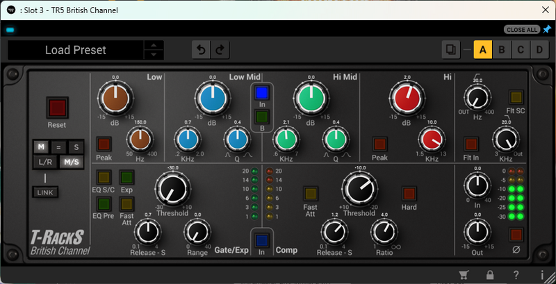This screenshot has width=556, height=284.
Task: Click the Low band frequency Hz knob
Action: coord(140,139)
